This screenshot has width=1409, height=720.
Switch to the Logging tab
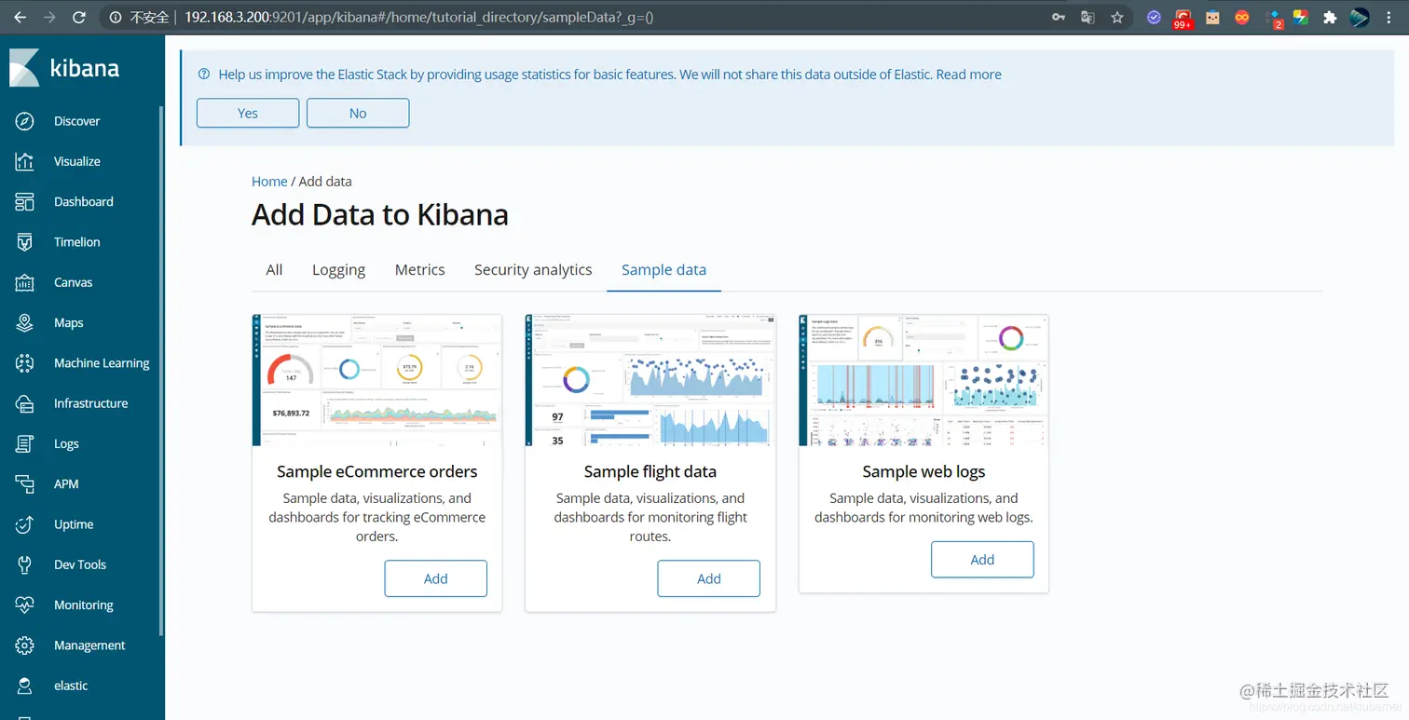[x=338, y=270]
